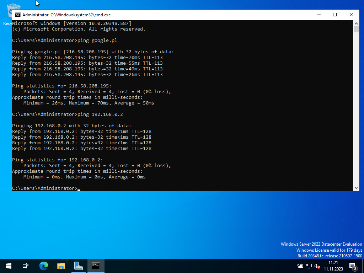
Task: Click the muted volume tray icon
Action: (x=317, y=266)
